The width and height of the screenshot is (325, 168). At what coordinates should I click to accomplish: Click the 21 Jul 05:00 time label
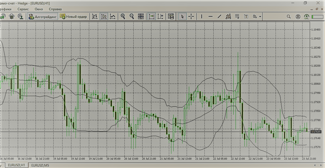pyautogui.click(x=167, y=159)
